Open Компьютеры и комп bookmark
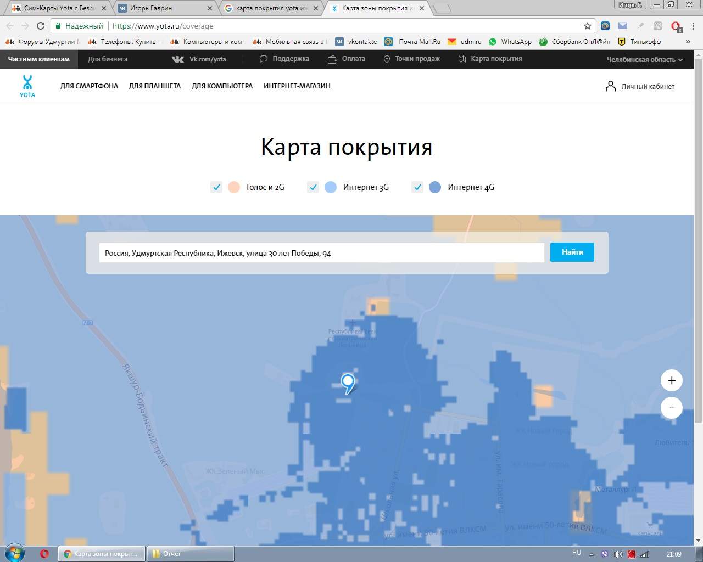Image resolution: width=703 pixels, height=562 pixels. coord(208,42)
